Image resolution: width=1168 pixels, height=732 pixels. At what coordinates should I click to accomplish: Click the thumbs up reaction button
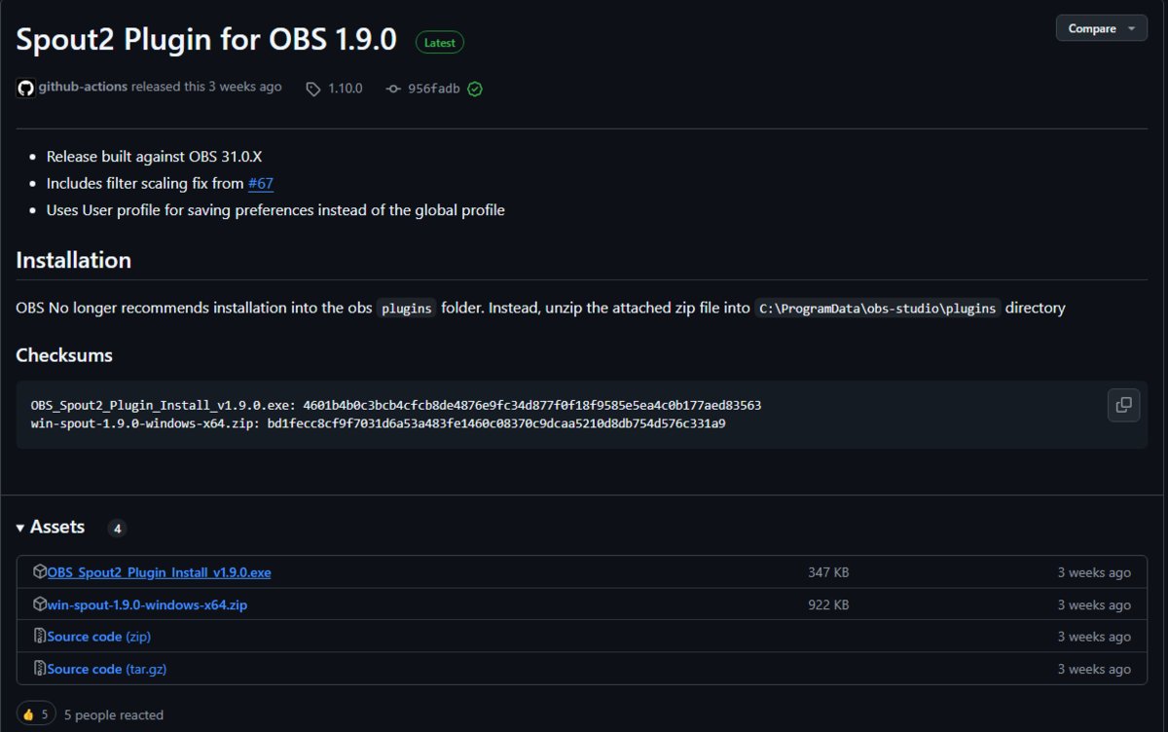[x=36, y=714]
